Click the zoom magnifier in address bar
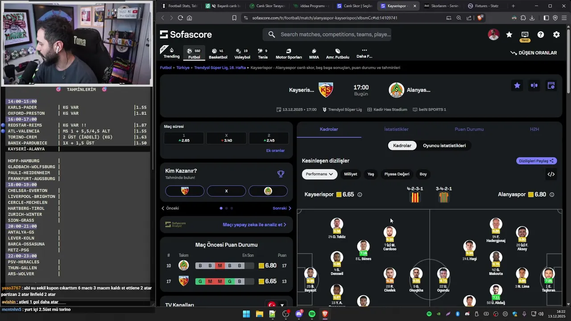This screenshot has width=571, height=321. [x=459, y=18]
